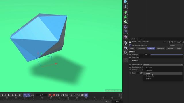The height and width of the screenshot is (103, 184).
Task: Click the Strength slider track
Action: [x=167, y=55]
